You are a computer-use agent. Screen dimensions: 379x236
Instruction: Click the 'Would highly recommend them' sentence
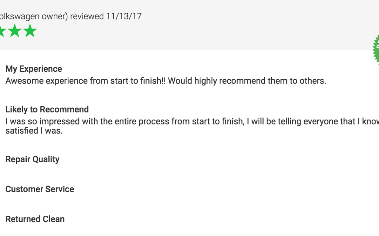[x=247, y=81]
